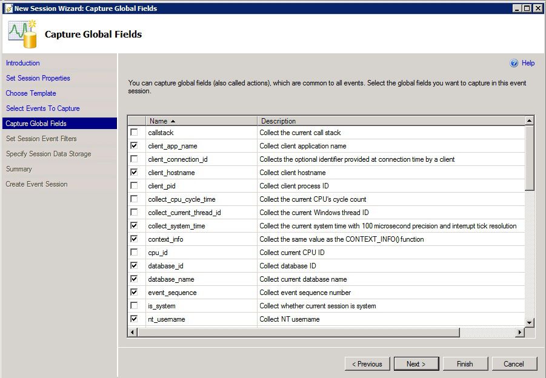Viewport: 546px width, 378px height.
Task: Enable collect_cpu_cycle_time checkbox
Action: (x=134, y=199)
